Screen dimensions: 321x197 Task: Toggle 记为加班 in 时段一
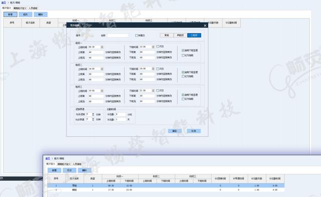pyautogui.click(x=183, y=55)
